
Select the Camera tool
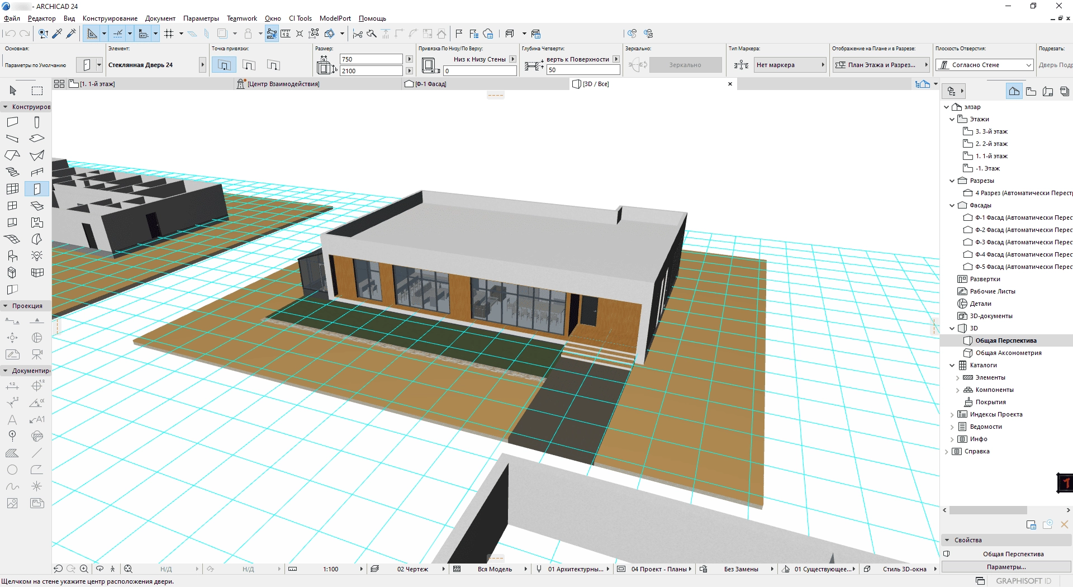coord(37,354)
